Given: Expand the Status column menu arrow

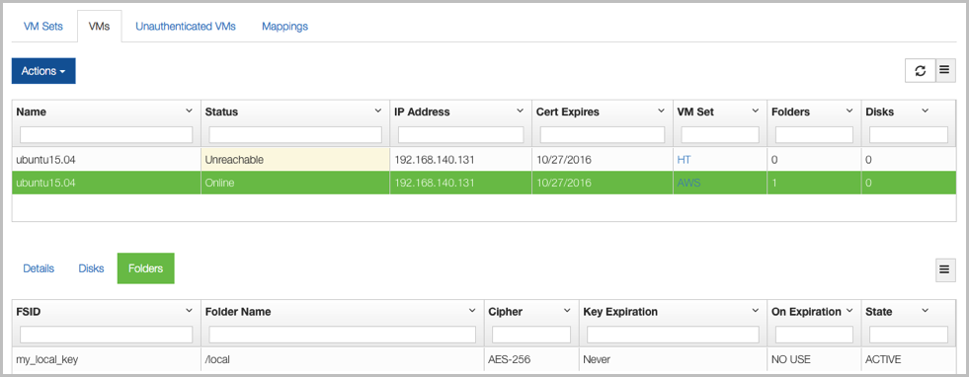Looking at the screenshot, I should pos(377,112).
